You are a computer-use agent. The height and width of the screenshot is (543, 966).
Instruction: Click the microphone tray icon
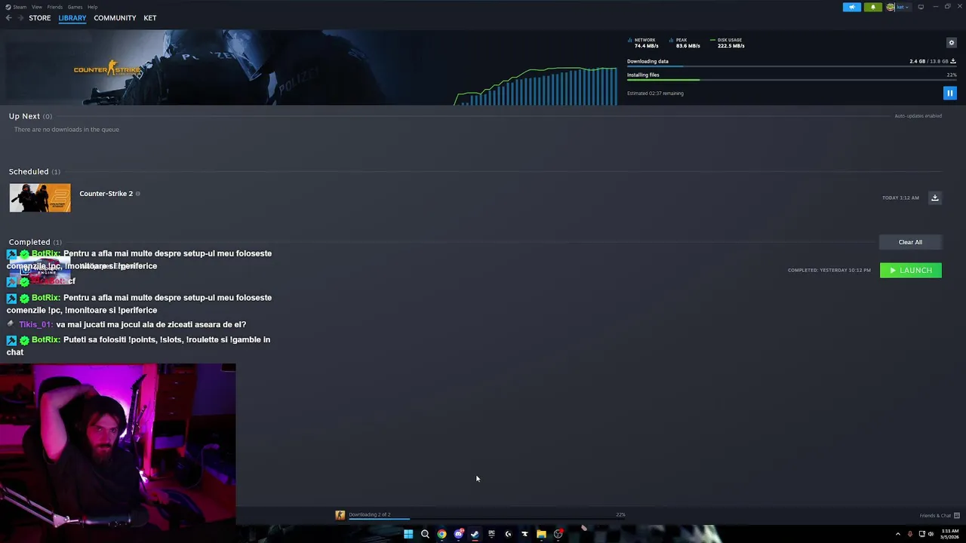tap(909, 534)
